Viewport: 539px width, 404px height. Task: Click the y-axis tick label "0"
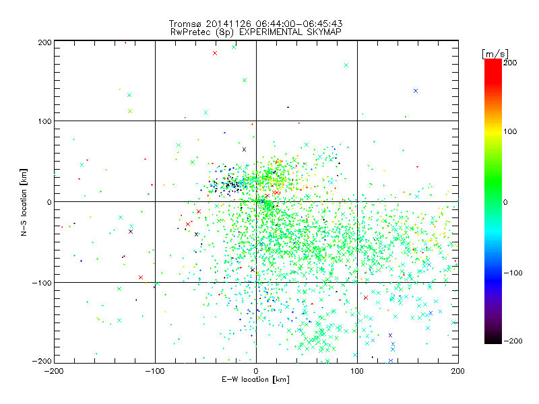49,202
